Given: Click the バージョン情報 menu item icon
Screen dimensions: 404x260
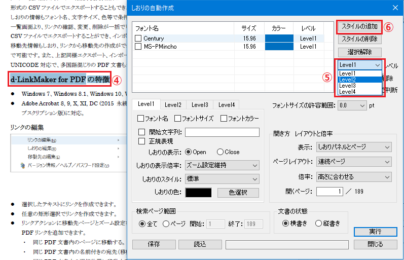Looking at the screenshot, I should pos(23,165).
